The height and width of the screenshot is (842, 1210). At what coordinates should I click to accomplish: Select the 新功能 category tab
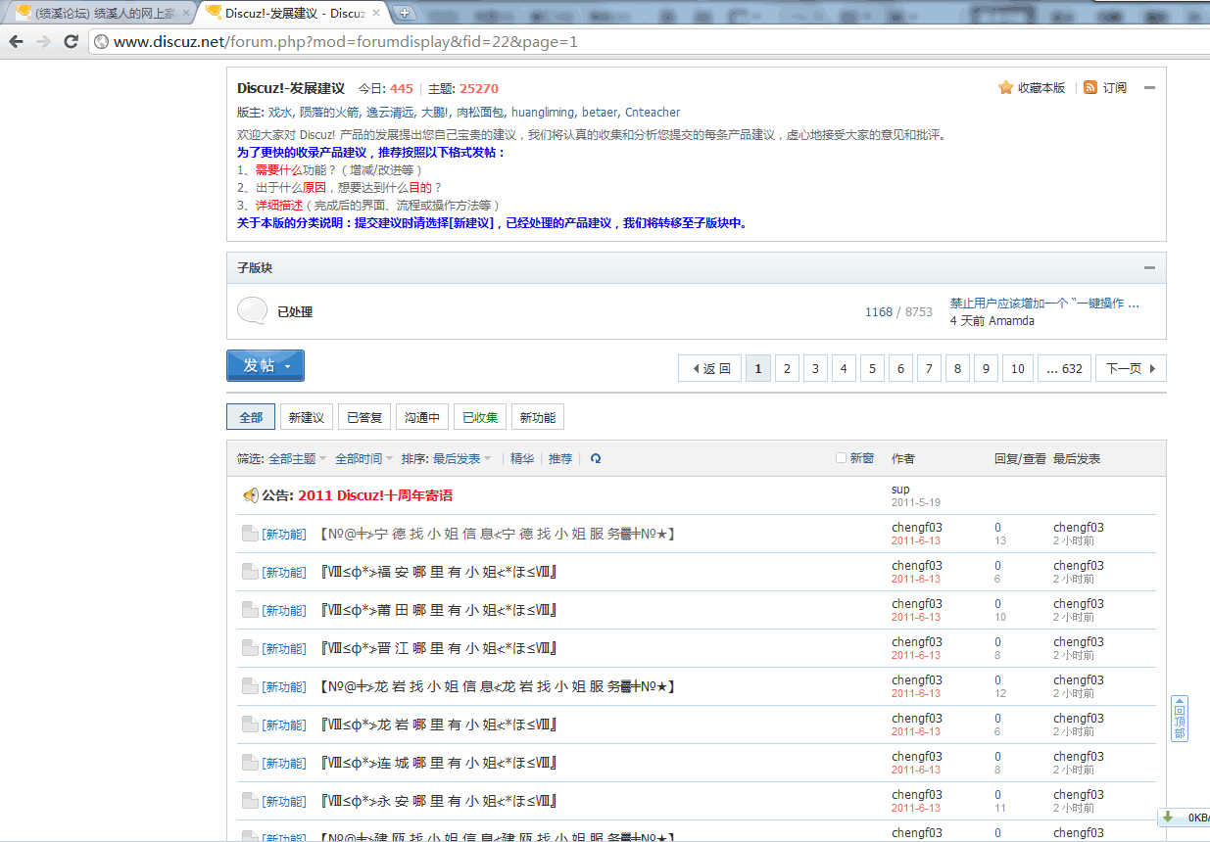(x=538, y=417)
